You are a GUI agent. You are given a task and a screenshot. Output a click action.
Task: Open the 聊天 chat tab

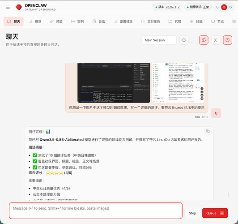(13, 22)
